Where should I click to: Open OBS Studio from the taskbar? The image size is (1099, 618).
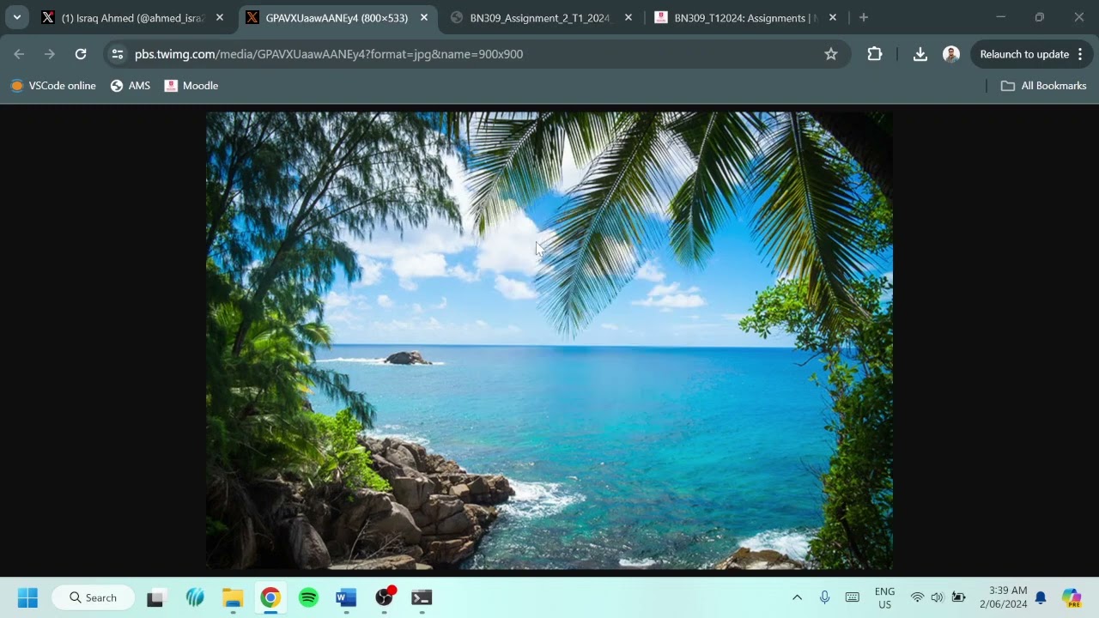[x=385, y=597]
